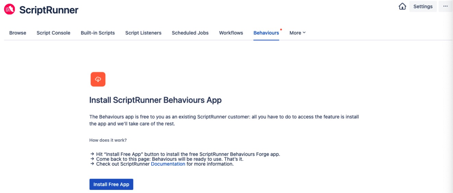Image resolution: width=453 pixels, height=193 pixels.
Task: Open the three-dot more options menu
Action: (x=445, y=7)
